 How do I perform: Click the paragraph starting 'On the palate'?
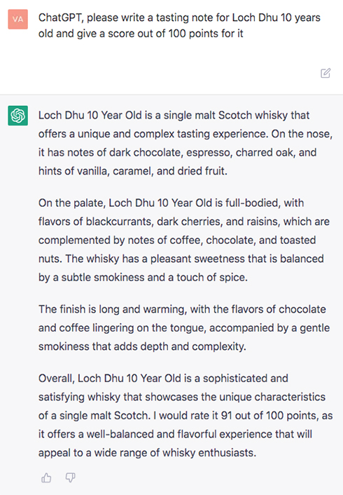click(x=184, y=240)
